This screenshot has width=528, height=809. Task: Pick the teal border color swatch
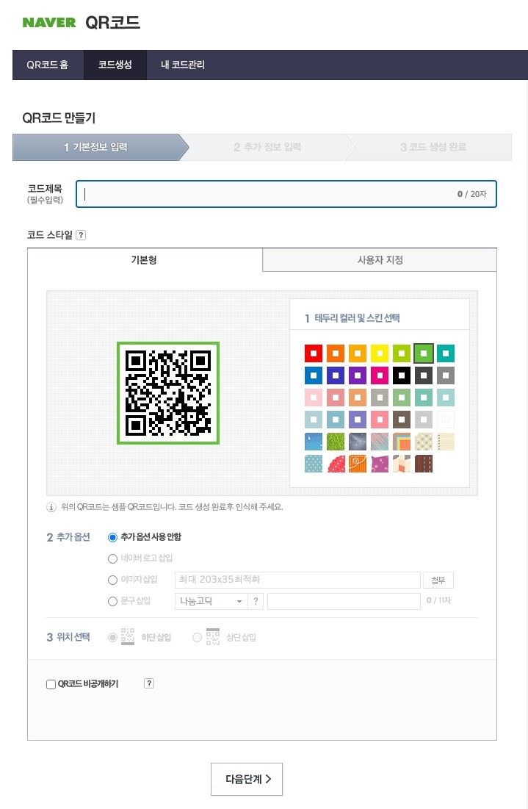pyautogui.click(x=446, y=353)
